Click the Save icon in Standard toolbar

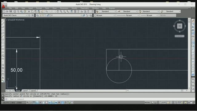point(11,11)
